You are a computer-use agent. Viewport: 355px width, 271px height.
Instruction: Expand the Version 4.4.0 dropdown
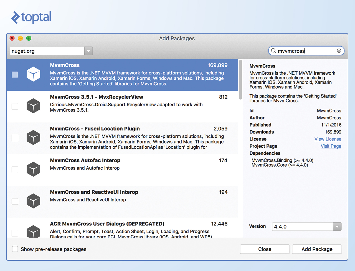(x=337, y=227)
